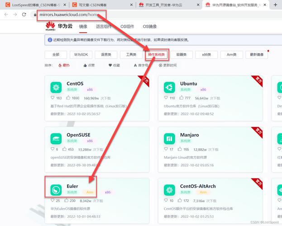The height and width of the screenshot is (226, 282).
Task: Click the CentOS-AltArch mirror icon
Action: [169, 190]
